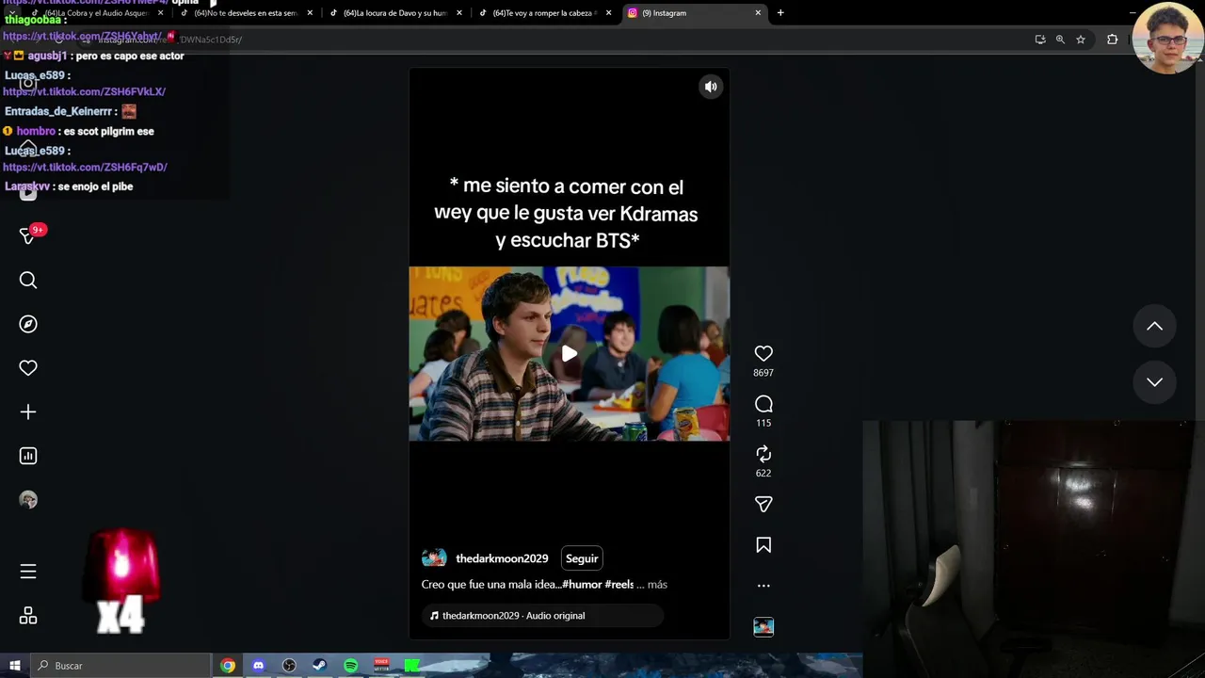The width and height of the screenshot is (1205, 678).
Task: Open the #humor hashtag
Action: tap(582, 585)
